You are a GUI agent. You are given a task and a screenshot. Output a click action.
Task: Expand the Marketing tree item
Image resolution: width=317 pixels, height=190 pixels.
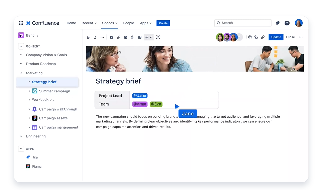click(x=21, y=73)
